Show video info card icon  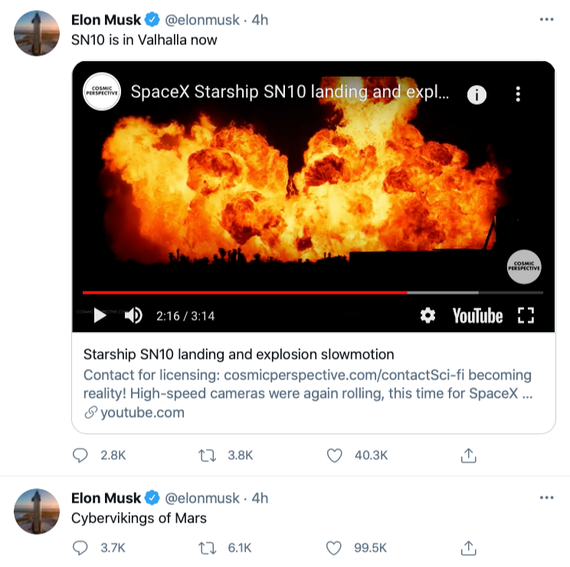pos(477,94)
